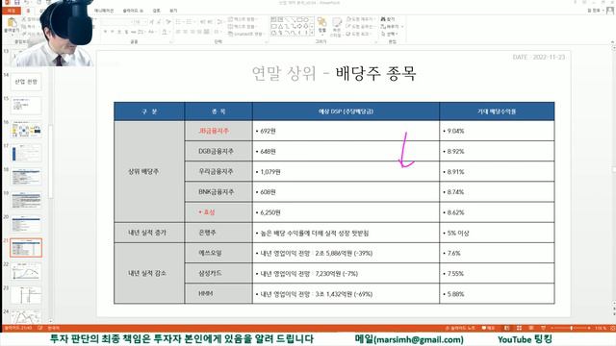Image resolution: width=616 pixels, height=346 pixels.
Task: Select slide 18 thumbnail
Action: coord(26,177)
